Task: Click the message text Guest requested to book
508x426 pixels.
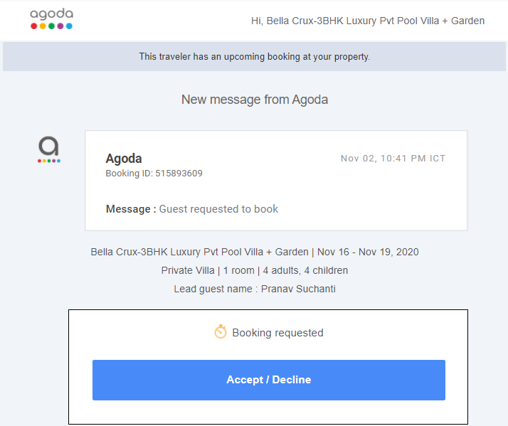Action: [218, 209]
